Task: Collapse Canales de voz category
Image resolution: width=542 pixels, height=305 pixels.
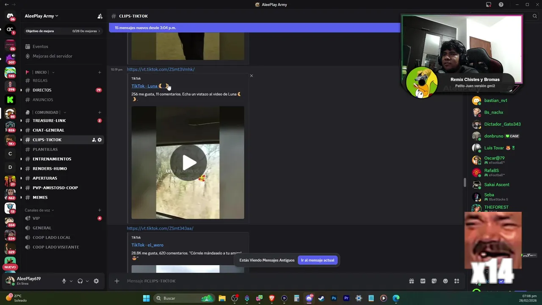Action: 39,210
